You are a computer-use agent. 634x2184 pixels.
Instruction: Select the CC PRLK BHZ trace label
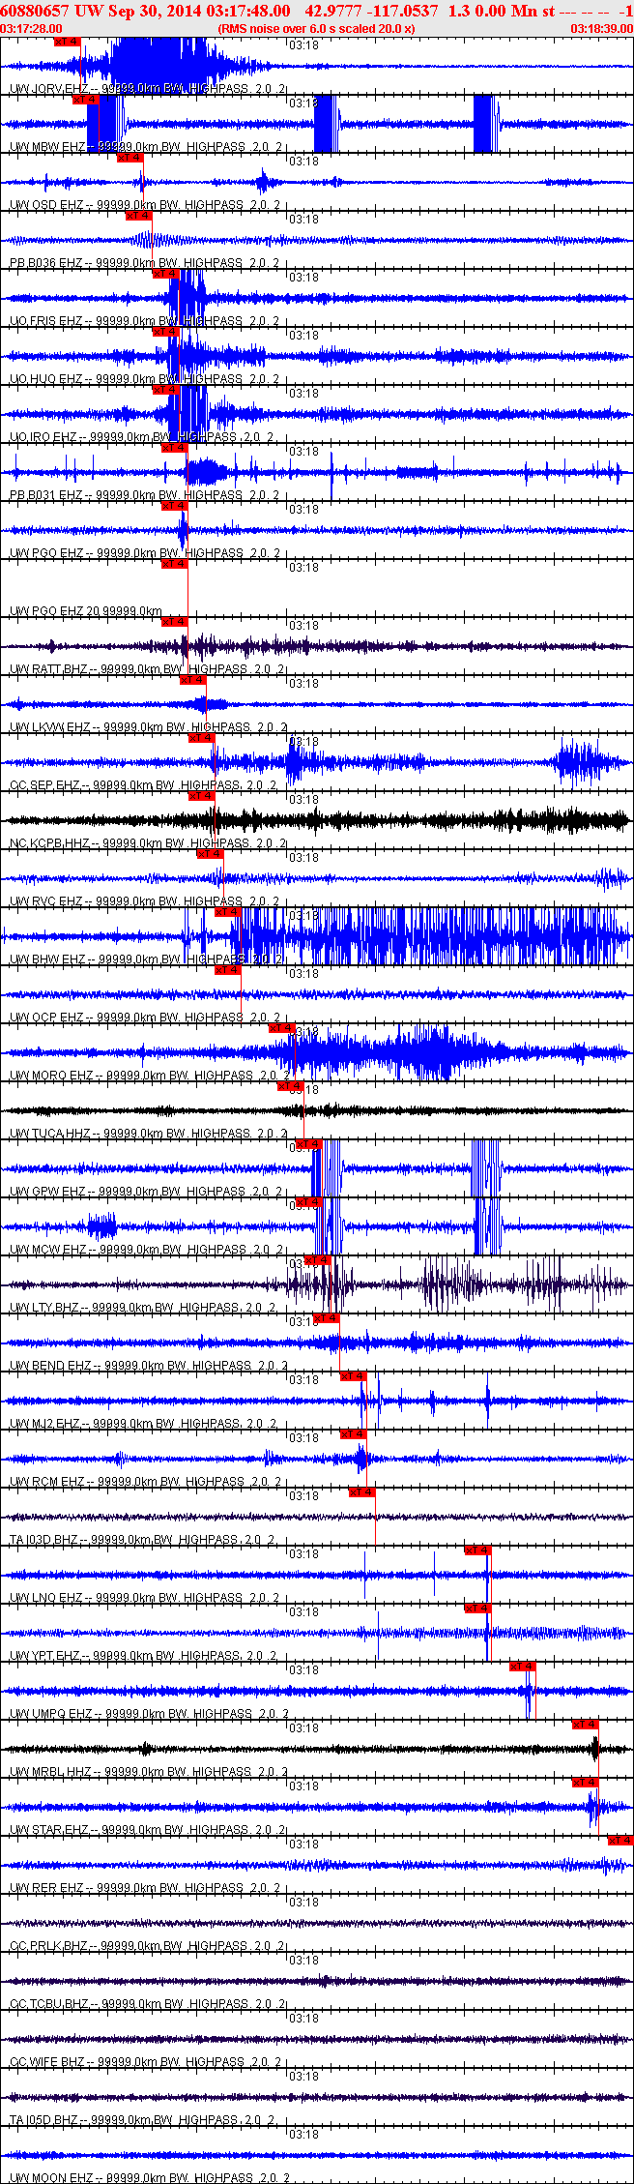tap(147, 1946)
